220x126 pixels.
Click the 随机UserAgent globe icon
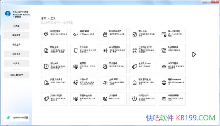click(x=164, y=83)
